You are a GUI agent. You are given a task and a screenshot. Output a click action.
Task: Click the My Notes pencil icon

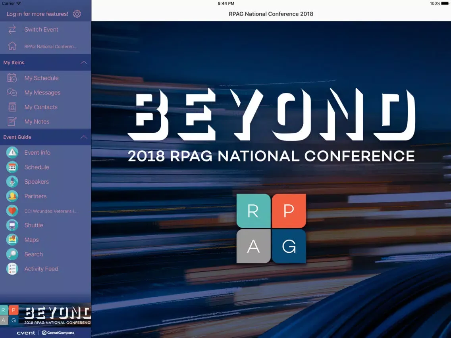pyautogui.click(x=12, y=121)
